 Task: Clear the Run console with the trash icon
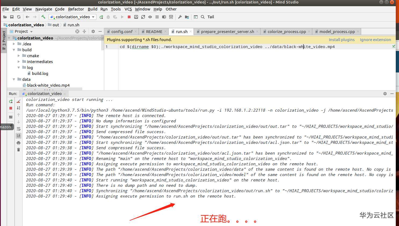(19, 150)
